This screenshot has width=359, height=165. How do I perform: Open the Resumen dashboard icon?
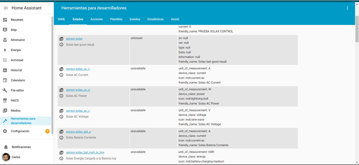point(5,20)
